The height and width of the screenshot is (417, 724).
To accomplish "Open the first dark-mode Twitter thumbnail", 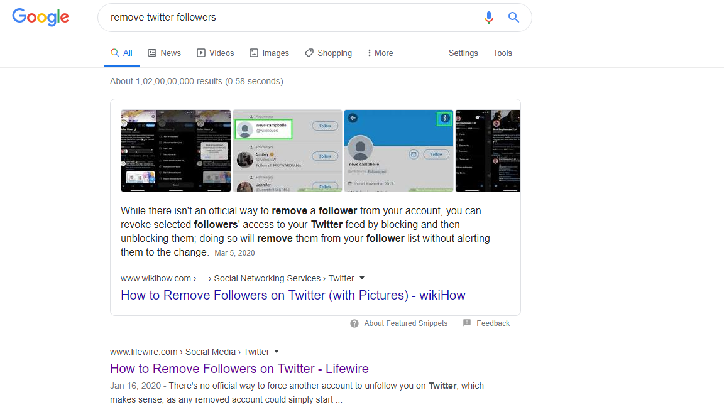I will tap(176, 151).
